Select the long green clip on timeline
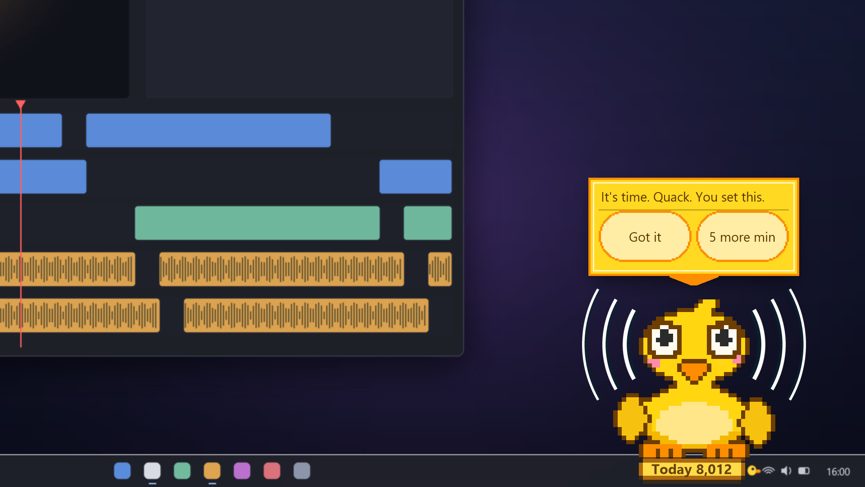 pyautogui.click(x=257, y=223)
